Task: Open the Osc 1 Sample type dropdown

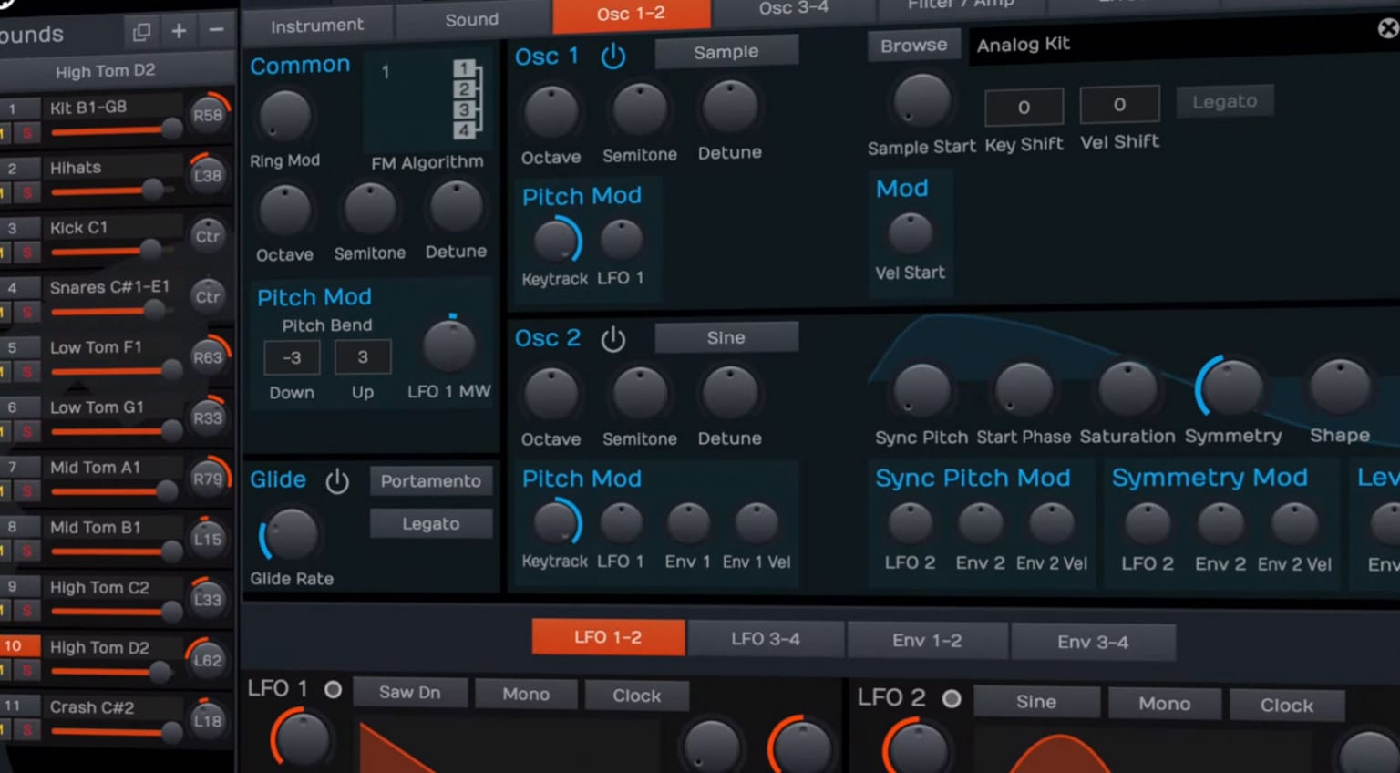Action: [x=726, y=52]
